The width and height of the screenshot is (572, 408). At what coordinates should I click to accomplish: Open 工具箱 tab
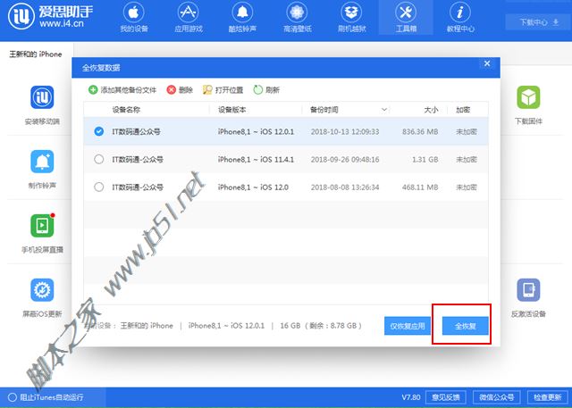click(x=406, y=18)
